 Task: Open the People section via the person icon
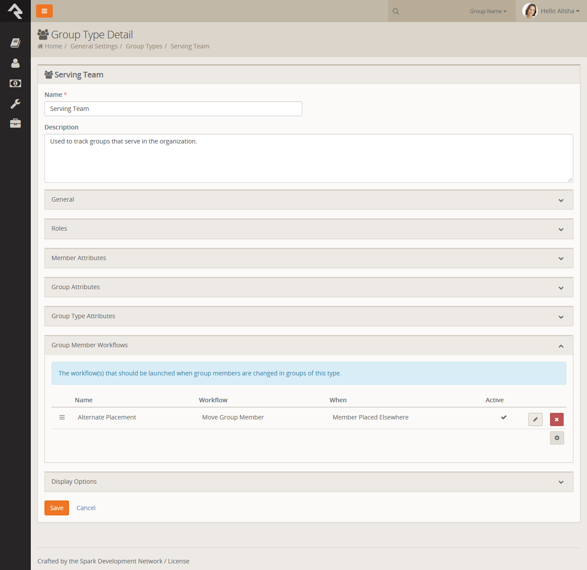[15, 63]
